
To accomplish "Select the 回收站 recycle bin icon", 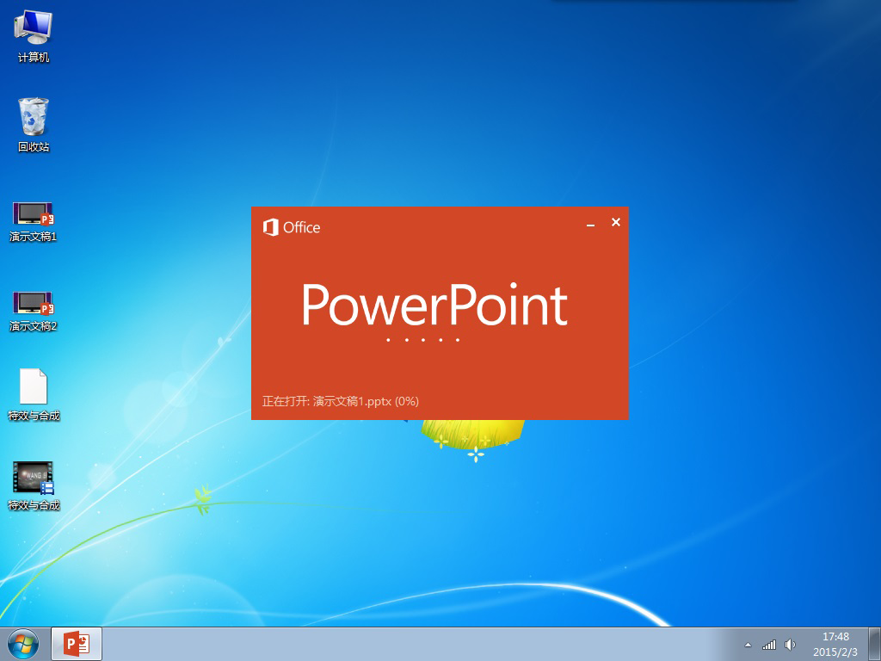I will [34, 125].
